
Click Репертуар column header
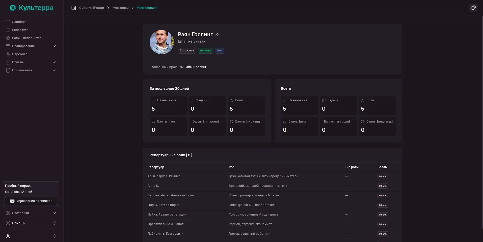[x=156, y=167]
